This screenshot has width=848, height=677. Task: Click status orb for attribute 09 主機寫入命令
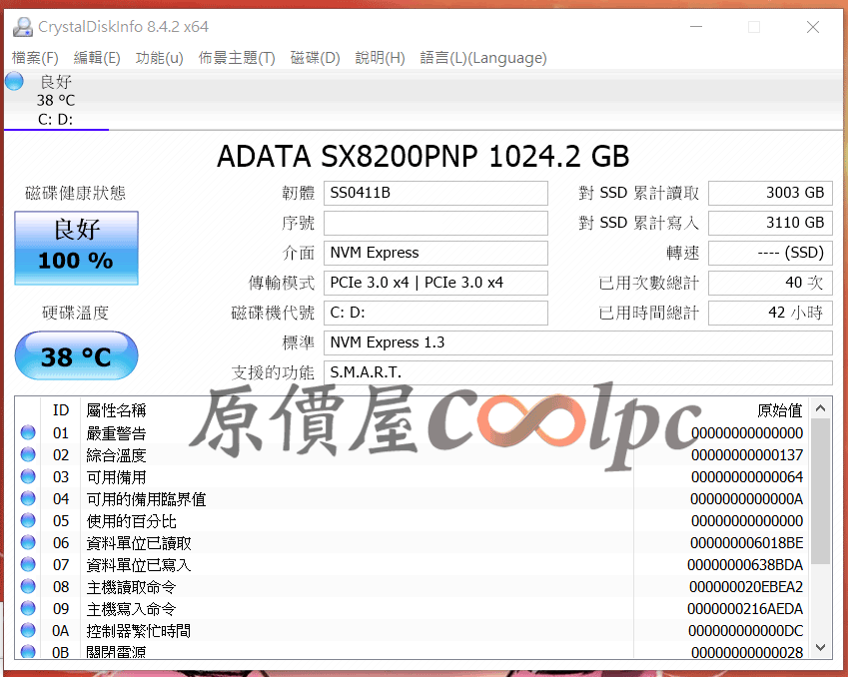point(28,608)
